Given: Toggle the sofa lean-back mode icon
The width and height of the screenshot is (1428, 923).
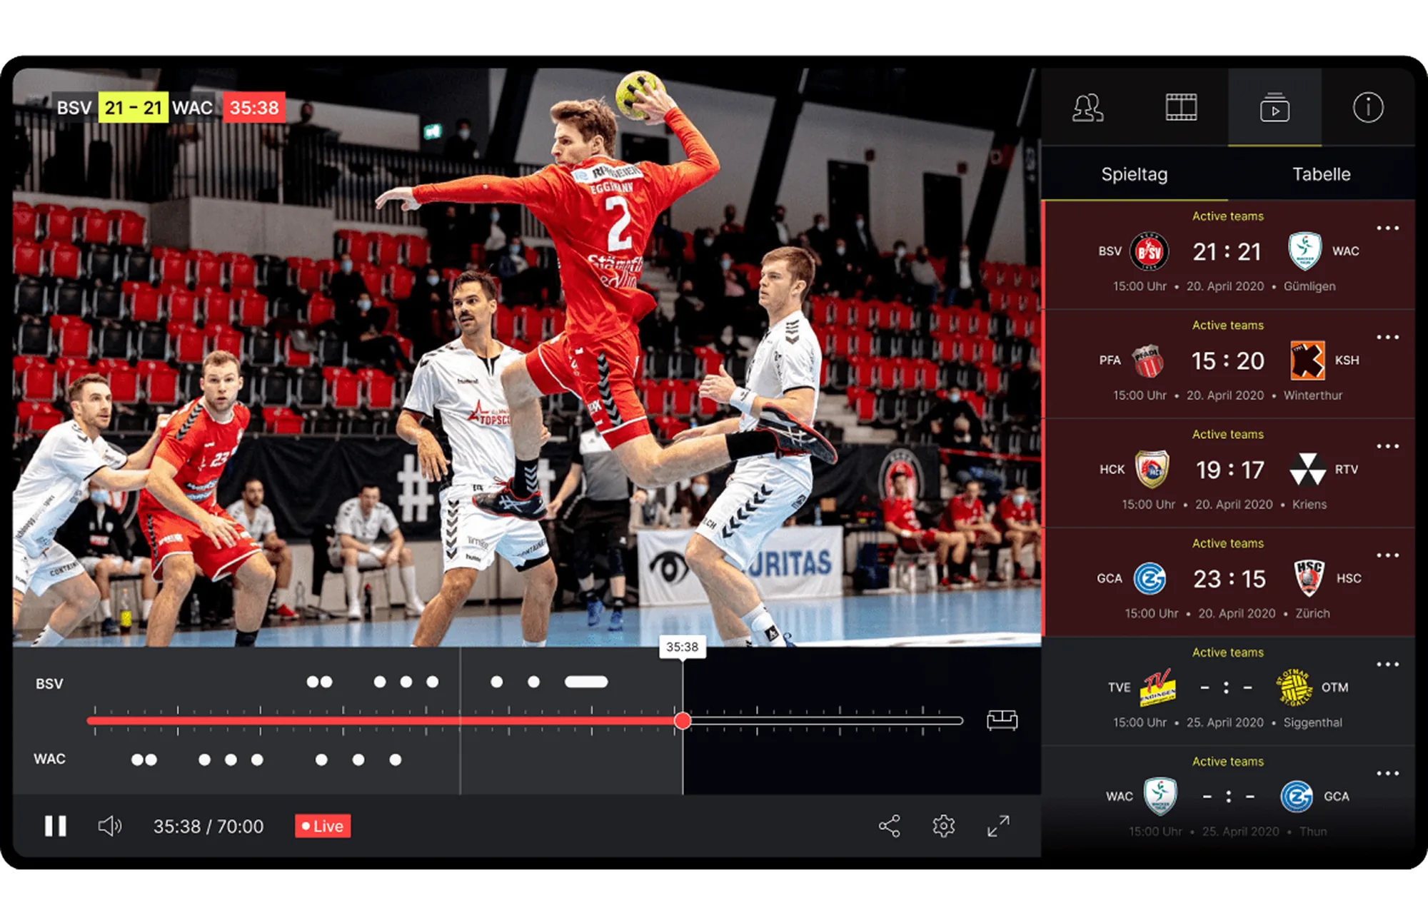Looking at the screenshot, I should 1002,720.
